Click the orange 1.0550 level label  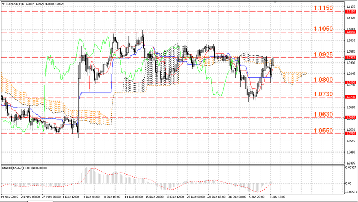coord(323,130)
